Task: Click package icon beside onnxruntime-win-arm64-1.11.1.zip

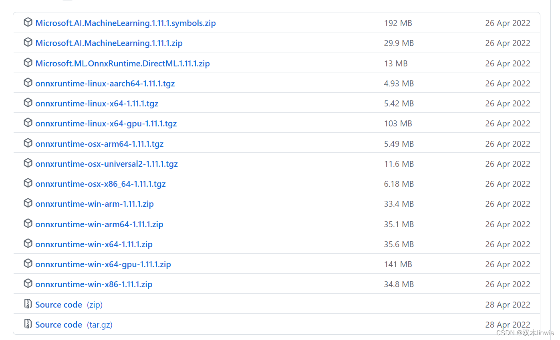Action: click(x=28, y=224)
